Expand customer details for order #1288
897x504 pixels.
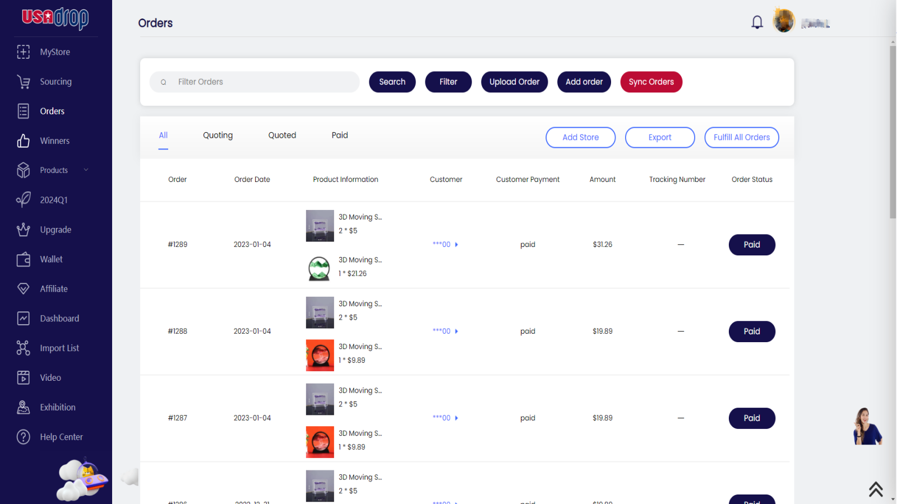[x=456, y=332]
